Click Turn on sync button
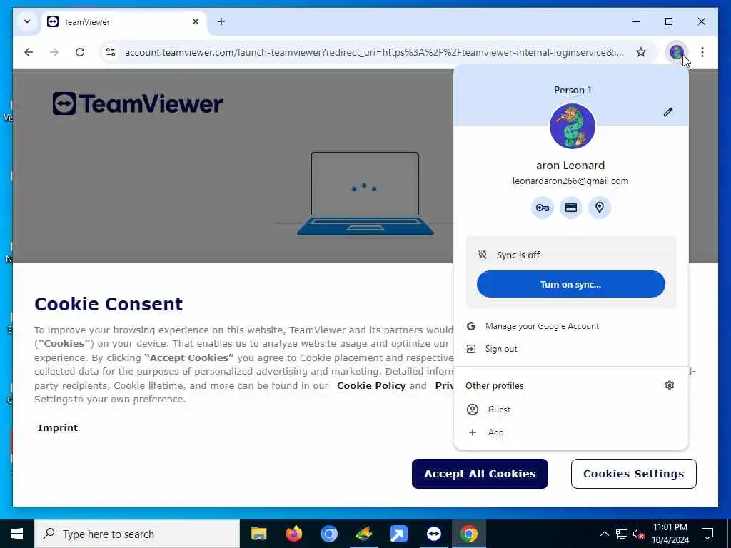731x548 pixels. pyautogui.click(x=570, y=284)
